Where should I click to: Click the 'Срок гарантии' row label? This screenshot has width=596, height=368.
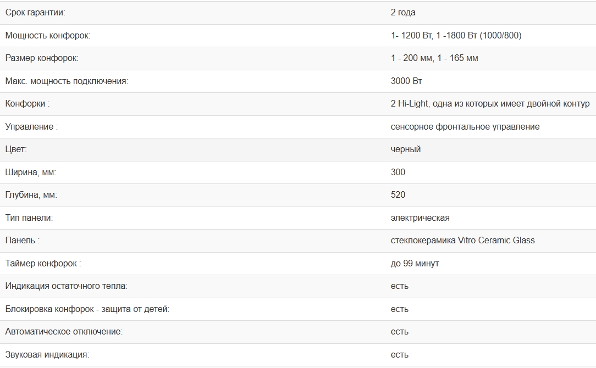click(35, 13)
